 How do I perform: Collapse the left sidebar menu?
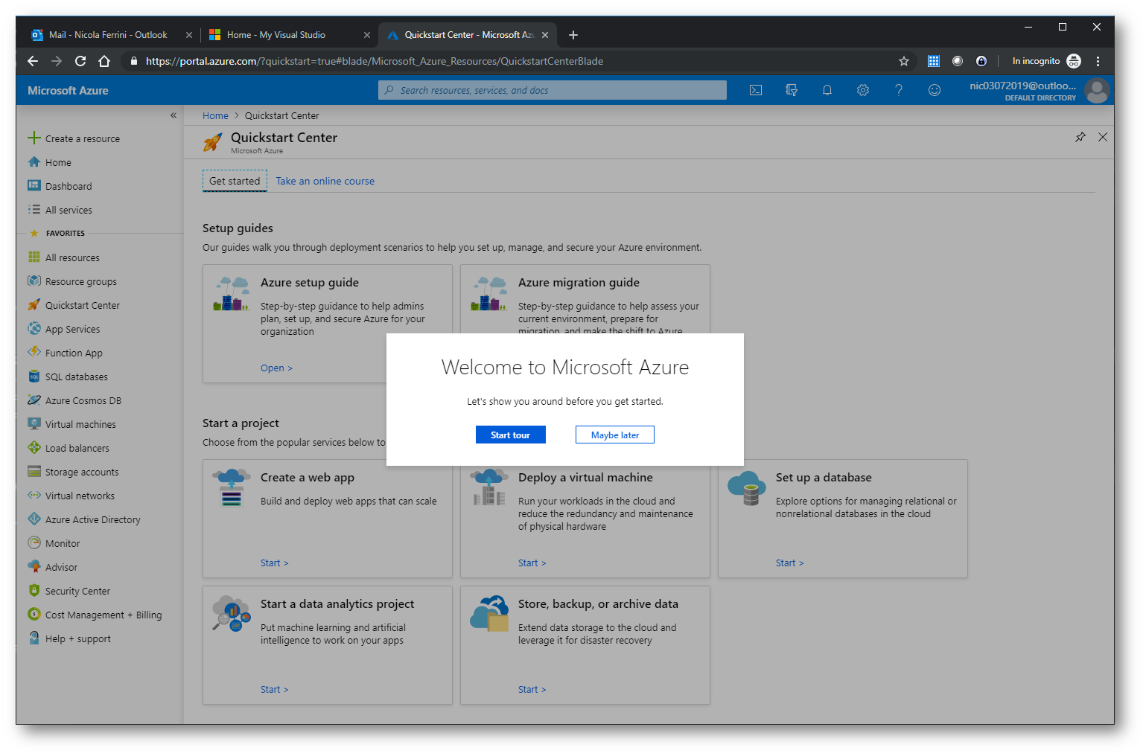174,115
